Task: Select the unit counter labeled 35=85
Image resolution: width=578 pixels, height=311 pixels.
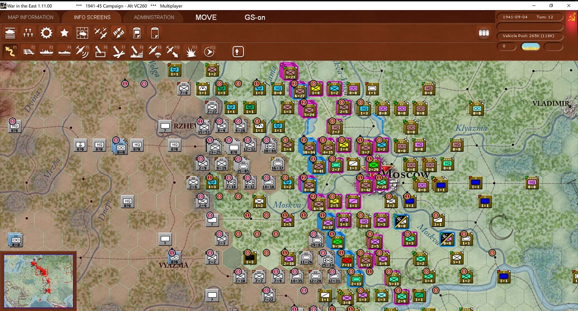Action: point(242,165)
